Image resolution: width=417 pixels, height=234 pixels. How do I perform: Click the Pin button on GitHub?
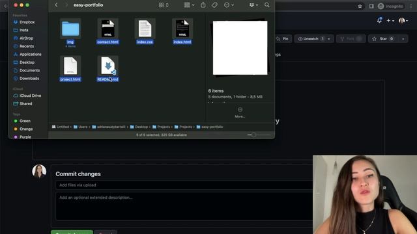click(283, 39)
